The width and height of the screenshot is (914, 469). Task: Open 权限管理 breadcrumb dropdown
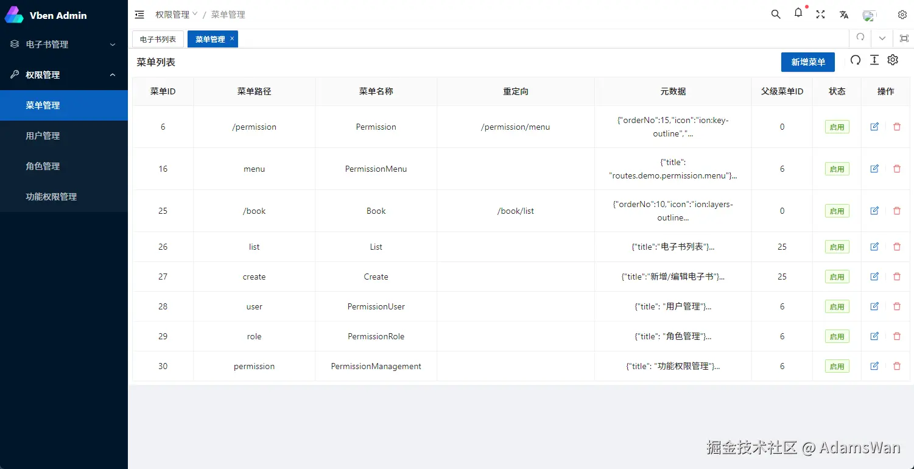(177, 15)
